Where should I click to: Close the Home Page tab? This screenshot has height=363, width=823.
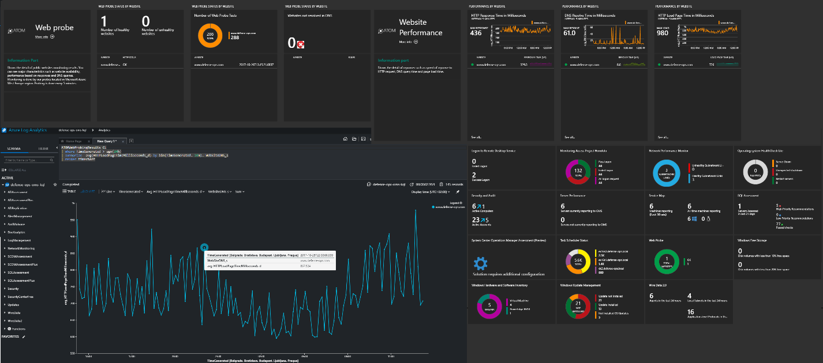89,141
